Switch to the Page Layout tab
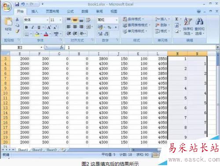 click(x=52, y=11)
